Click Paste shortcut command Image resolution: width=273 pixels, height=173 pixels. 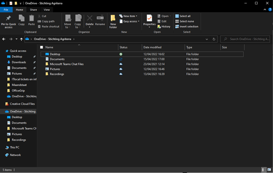(49, 27)
